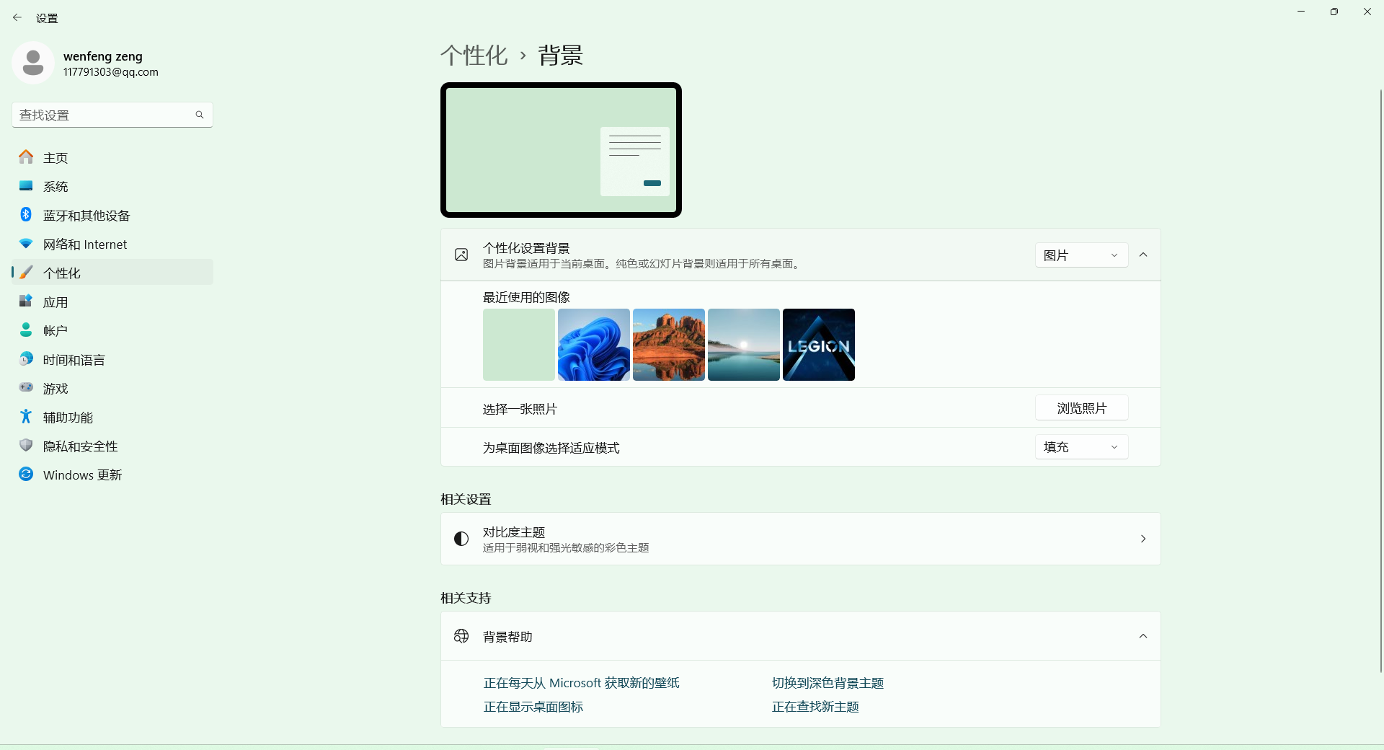The height and width of the screenshot is (750, 1384).
Task: Collapse the 背景帮助 section chevron
Action: pyautogui.click(x=1143, y=636)
